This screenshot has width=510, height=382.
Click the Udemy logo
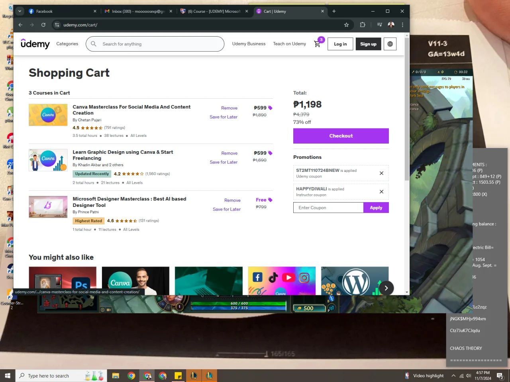[35, 44]
